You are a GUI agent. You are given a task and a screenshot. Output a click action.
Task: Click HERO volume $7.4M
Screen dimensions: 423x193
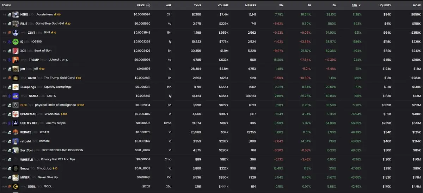224,15
